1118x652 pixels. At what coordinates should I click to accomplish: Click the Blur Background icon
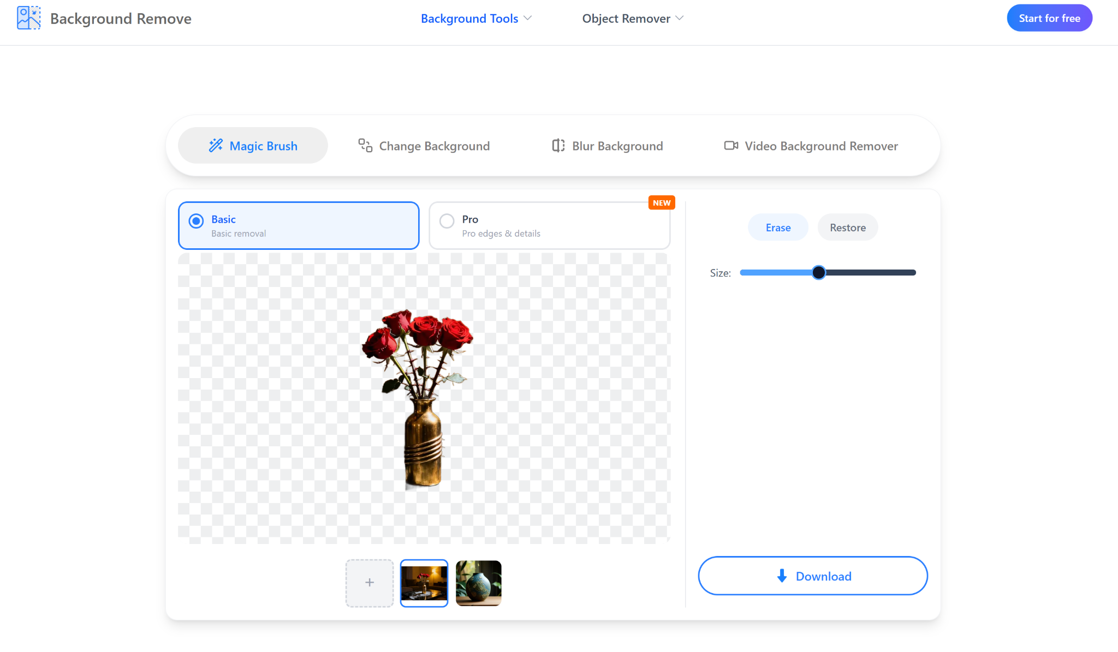click(x=558, y=145)
